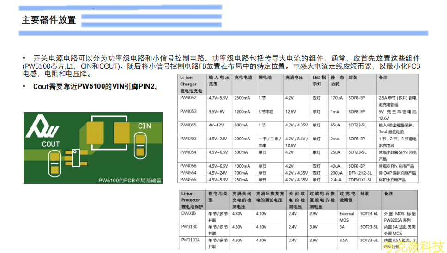Click the yellow watermark in the bottom-right corner
447x253 pixels.
(x=415, y=246)
